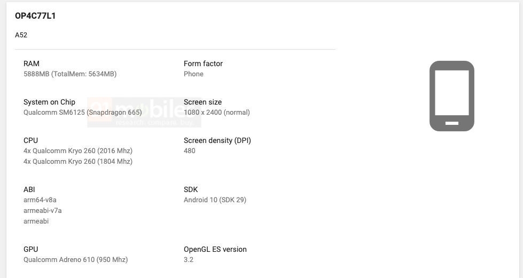The width and height of the screenshot is (523, 278).
Task: Click the System on Chip heading
Action: [x=49, y=102]
